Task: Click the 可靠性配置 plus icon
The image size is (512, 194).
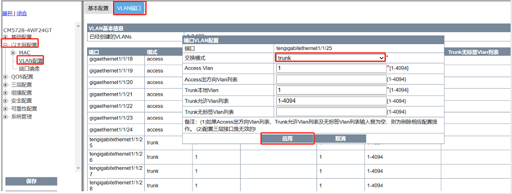Action: (5, 109)
